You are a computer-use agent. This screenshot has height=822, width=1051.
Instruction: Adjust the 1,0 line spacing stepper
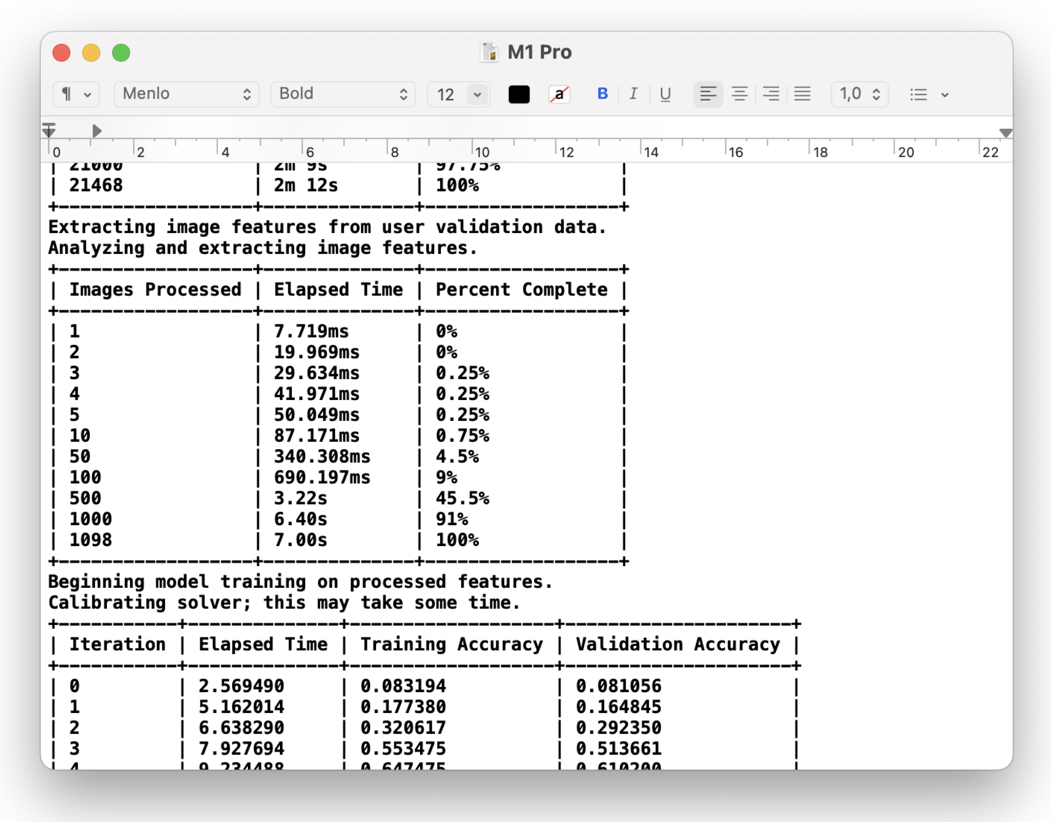[876, 94]
